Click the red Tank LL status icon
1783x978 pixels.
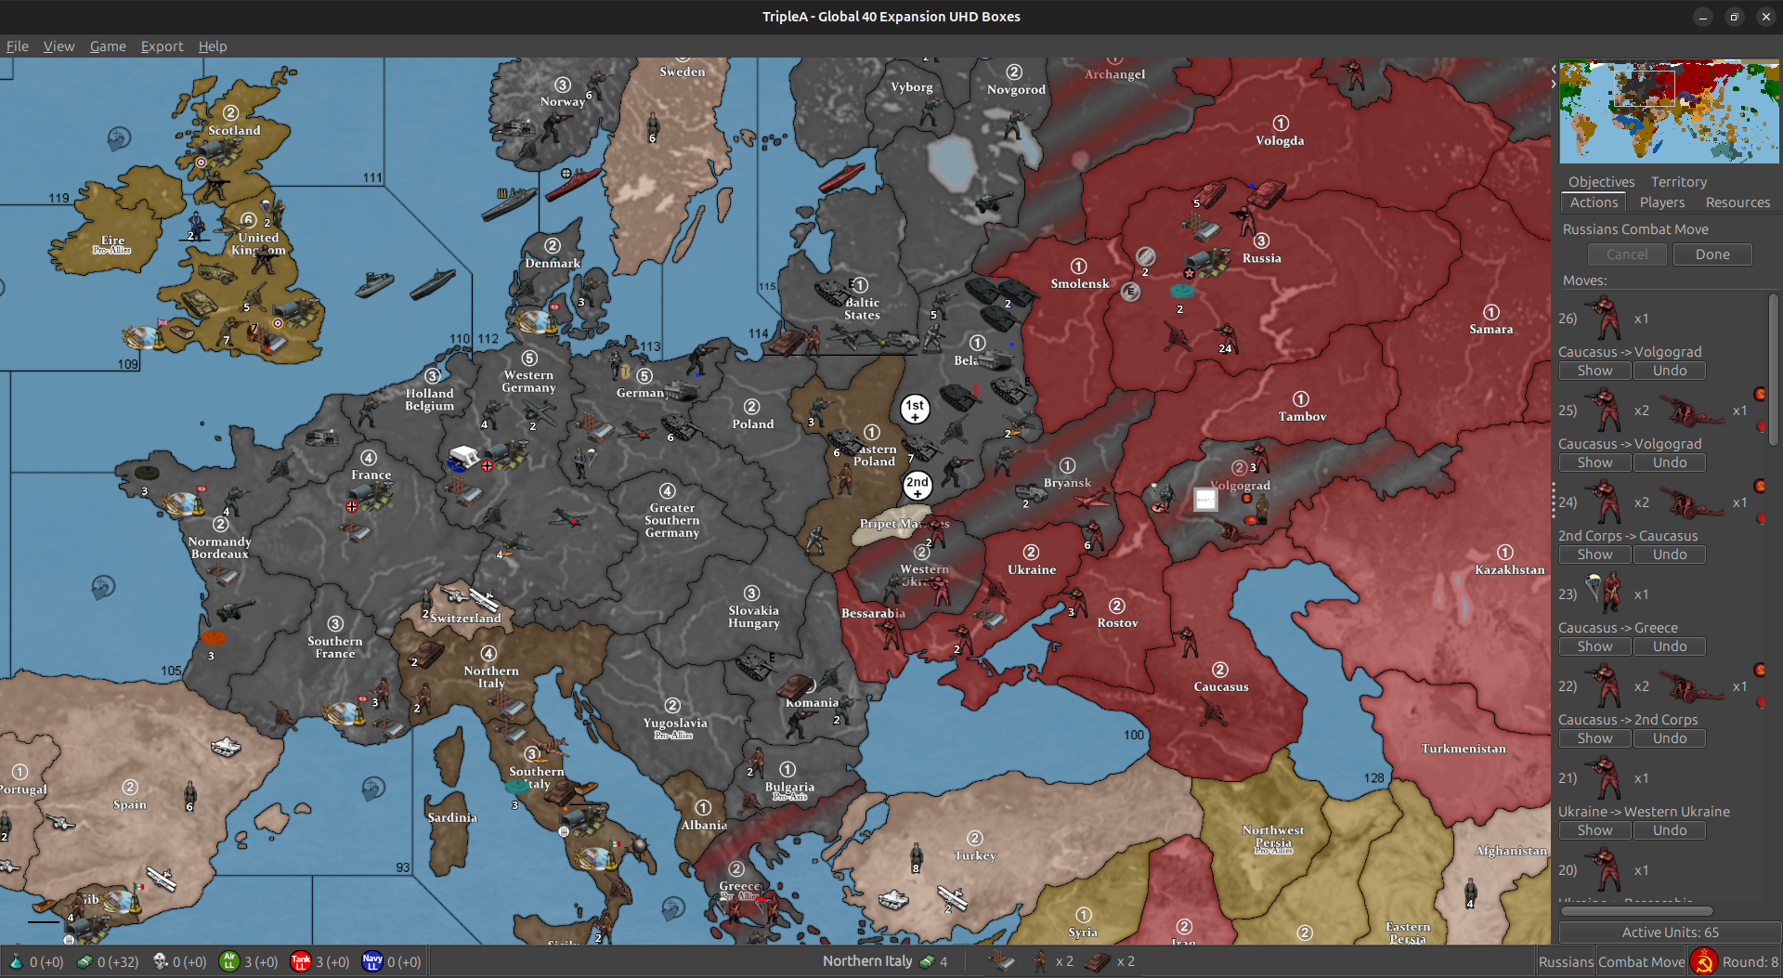coord(302,962)
